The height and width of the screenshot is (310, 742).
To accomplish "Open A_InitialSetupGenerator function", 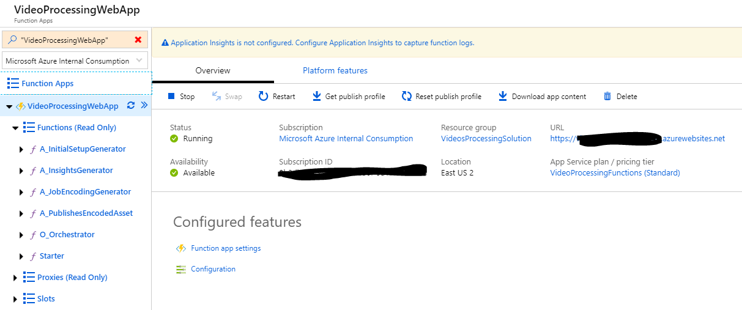I will (83, 149).
